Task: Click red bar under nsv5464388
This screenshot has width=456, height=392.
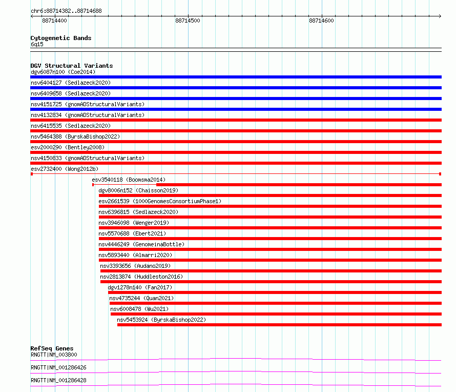Action: (236, 142)
